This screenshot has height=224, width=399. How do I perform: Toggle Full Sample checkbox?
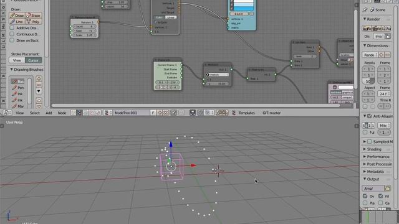[365, 133]
